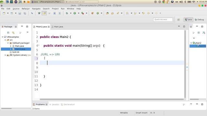The height and width of the screenshot is (116, 207).
Task: Collapse the Main2 class in Outline
Action: (x=191, y=43)
